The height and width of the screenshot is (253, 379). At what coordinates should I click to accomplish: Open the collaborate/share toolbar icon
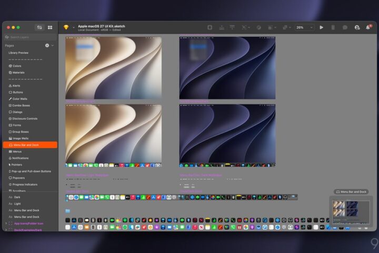357,27
